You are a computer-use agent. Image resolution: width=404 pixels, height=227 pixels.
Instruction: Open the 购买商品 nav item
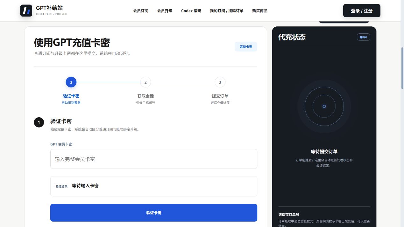click(x=260, y=11)
